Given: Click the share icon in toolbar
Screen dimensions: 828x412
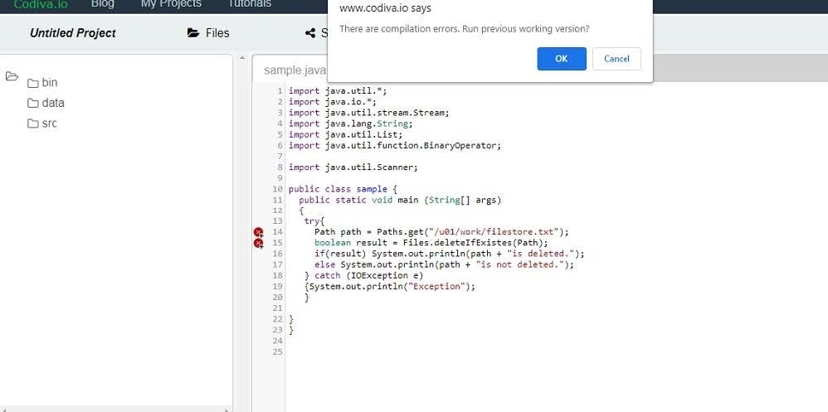Looking at the screenshot, I should tap(310, 33).
